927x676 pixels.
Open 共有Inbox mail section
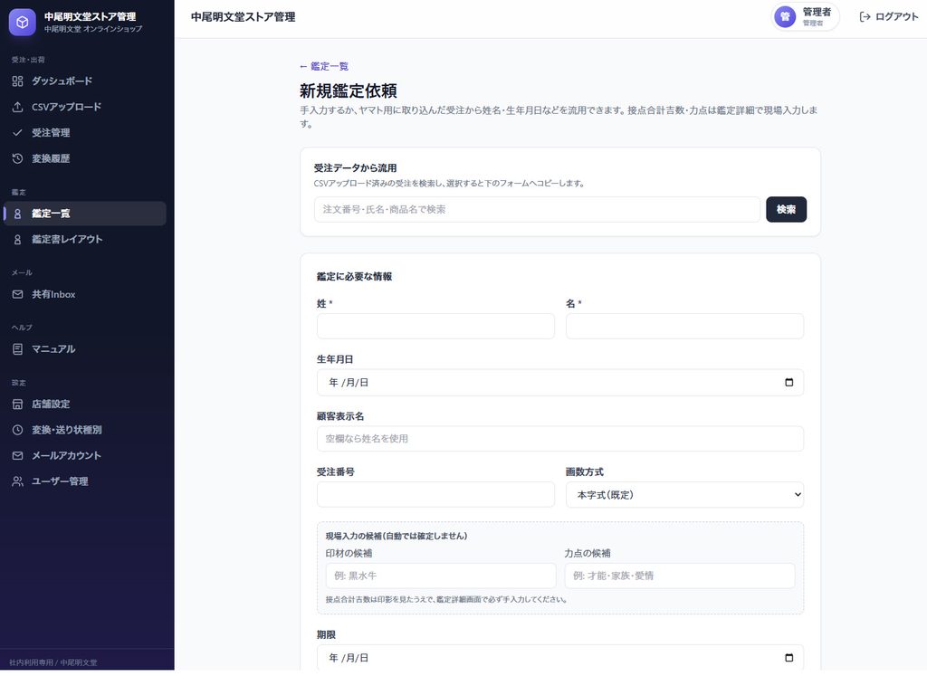(x=85, y=294)
